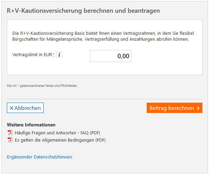This screenshot has height=175, width=209.
Task: Focus the Vertragslimit amount input field
Action: (x=110, y=56)
